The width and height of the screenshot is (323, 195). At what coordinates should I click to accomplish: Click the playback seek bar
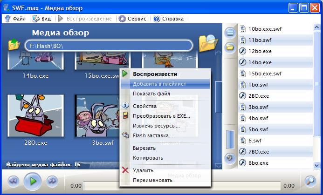[182, 186]
